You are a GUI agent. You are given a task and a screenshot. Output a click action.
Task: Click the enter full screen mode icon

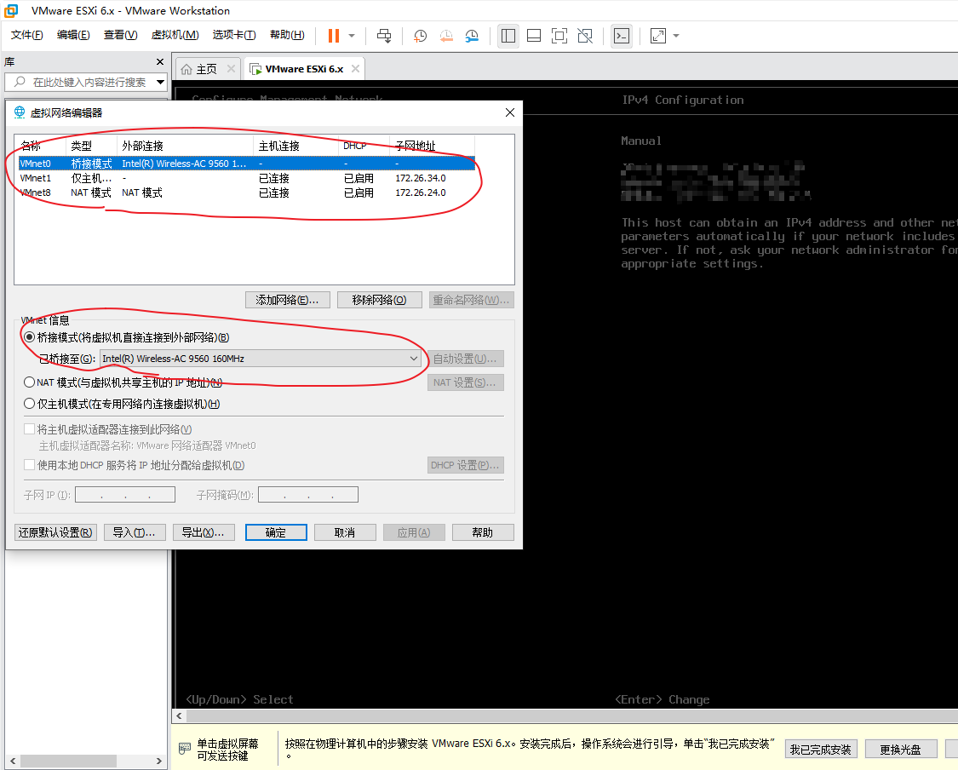tap(559, 36)
